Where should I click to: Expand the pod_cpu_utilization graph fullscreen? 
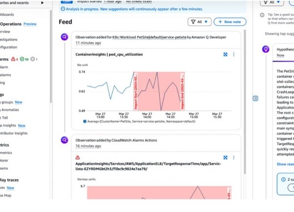[x=225, y=54]
